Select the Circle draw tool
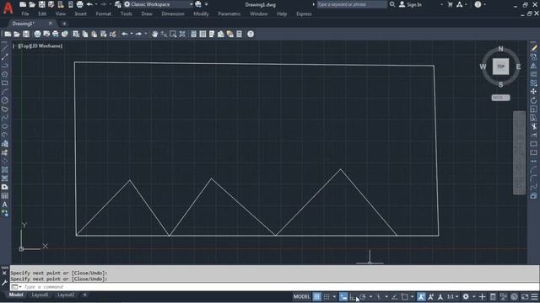This screenshot has height=303, width=540. [x=4, y=100]
